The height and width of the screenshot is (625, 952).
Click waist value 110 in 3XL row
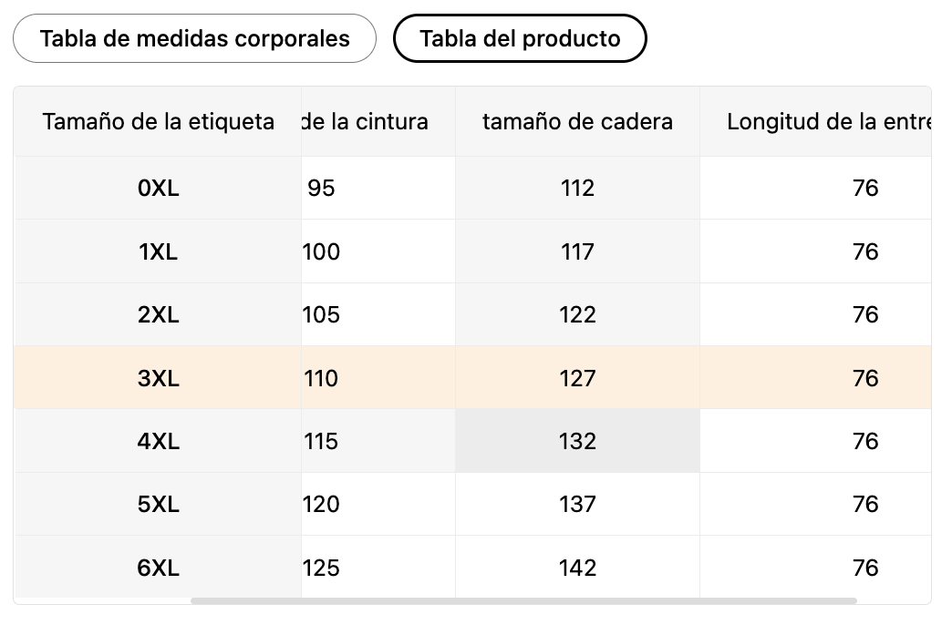(321, 378)
